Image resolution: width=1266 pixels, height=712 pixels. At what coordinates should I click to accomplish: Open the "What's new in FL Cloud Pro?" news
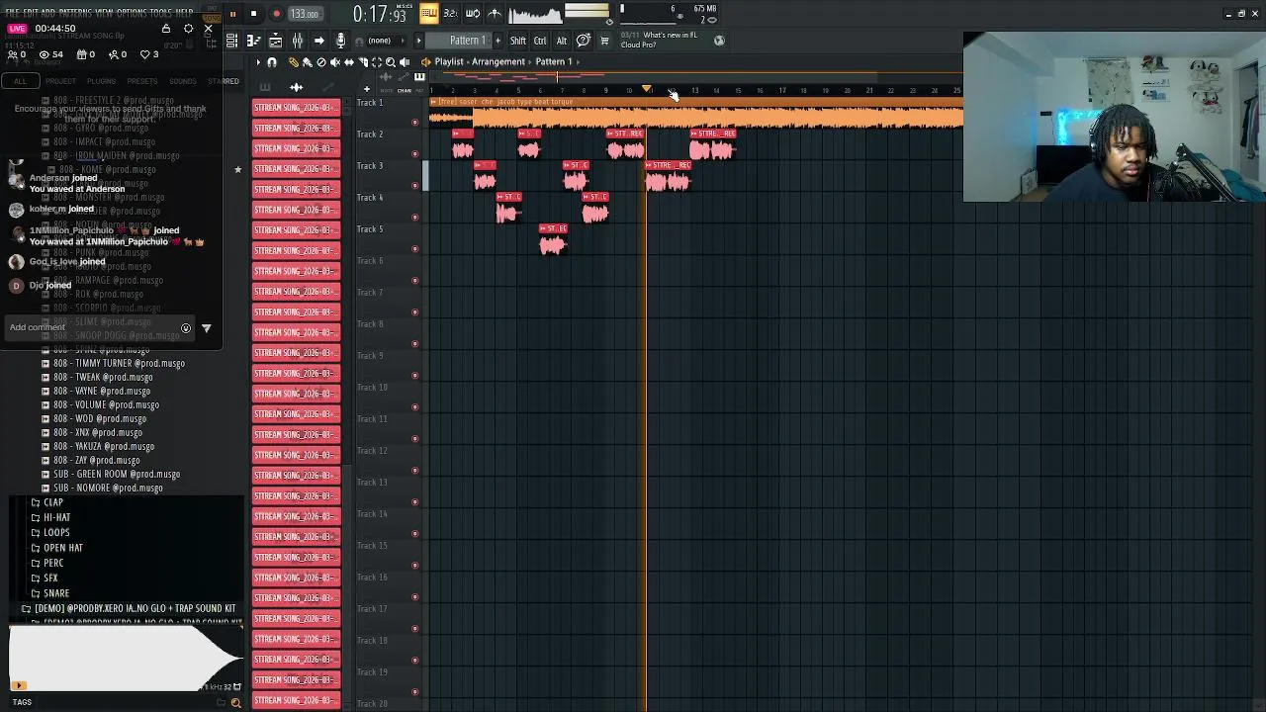coord(660,40)
